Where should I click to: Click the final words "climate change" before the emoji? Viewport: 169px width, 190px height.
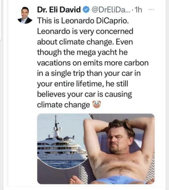63,105
